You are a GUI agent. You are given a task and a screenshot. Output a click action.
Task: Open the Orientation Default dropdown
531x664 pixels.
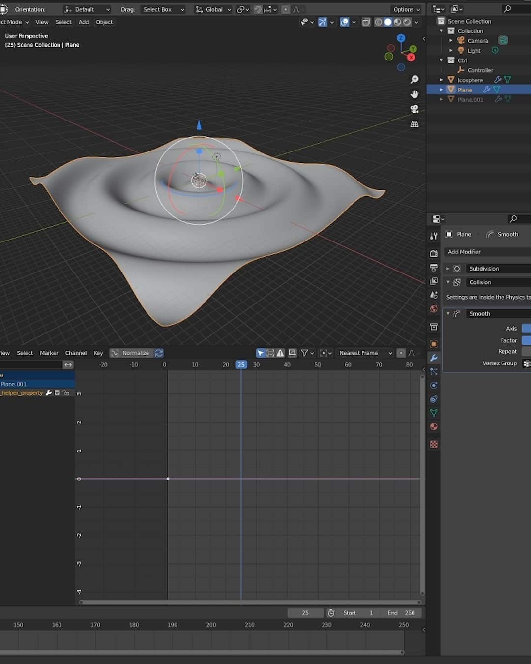[88, 9]
